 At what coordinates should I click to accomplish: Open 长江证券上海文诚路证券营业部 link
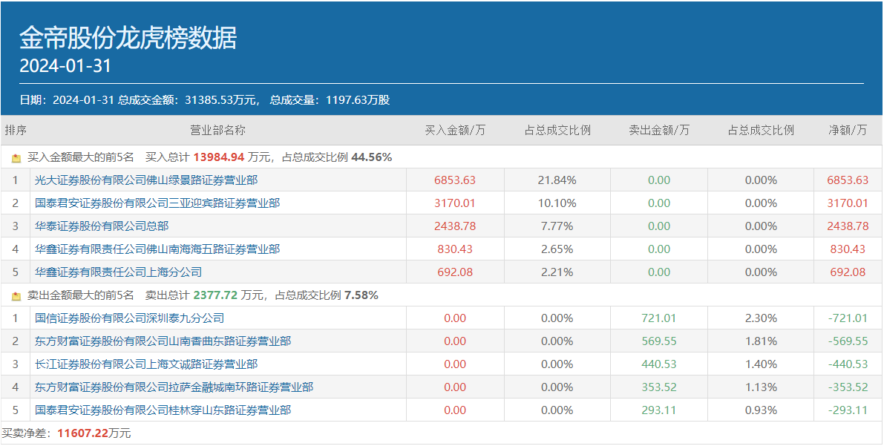tap(146, 364)
